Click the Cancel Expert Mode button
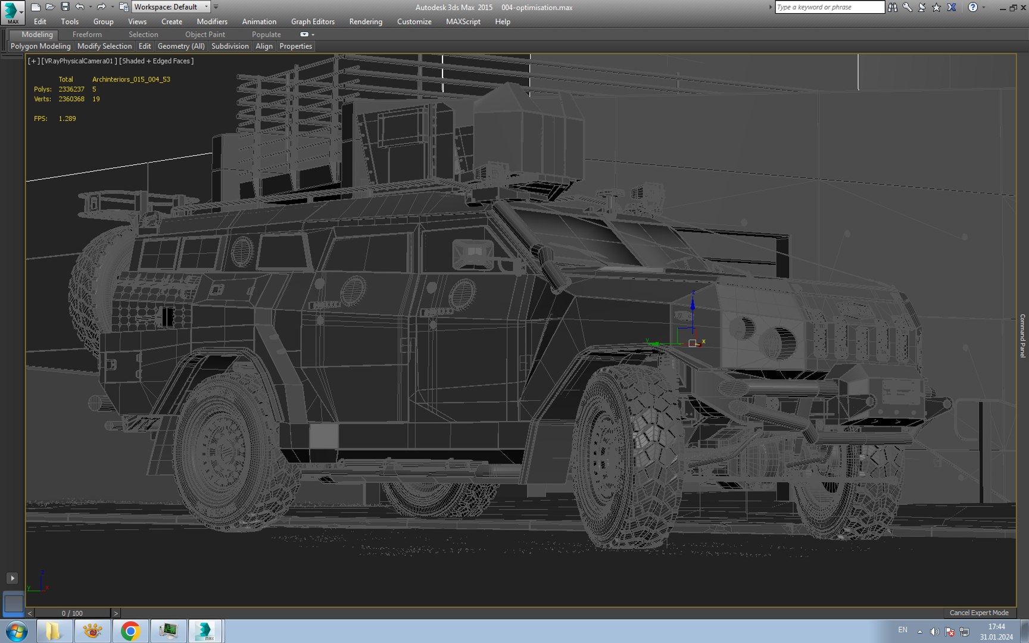Image resolution: width=1029 pixels, height=643 pixels. tap(978, 613)
